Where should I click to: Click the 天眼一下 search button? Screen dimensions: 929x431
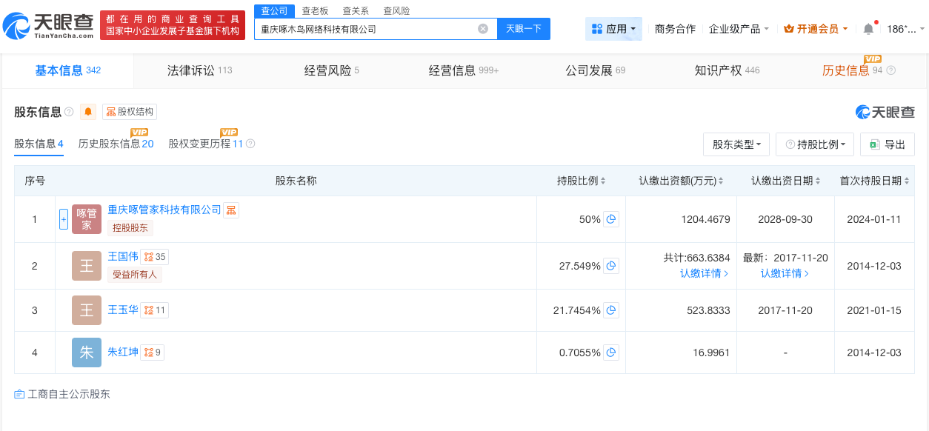click(x=525, y=28)
